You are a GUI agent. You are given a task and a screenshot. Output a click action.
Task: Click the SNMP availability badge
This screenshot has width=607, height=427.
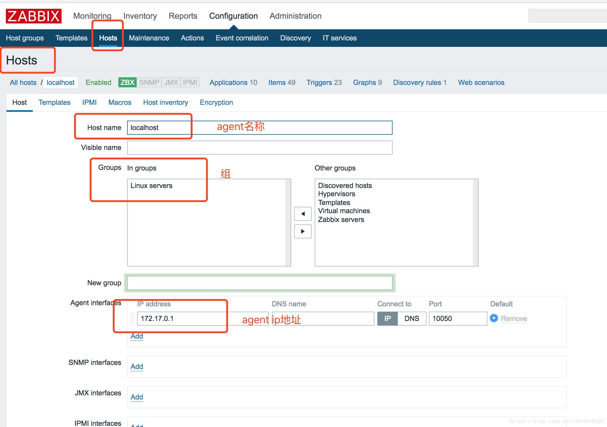pos(149,82)
